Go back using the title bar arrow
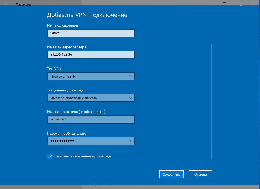This screenshot has height=189, width=260. pos(6,4)
